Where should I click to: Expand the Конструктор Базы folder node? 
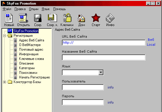coord(4,82)
